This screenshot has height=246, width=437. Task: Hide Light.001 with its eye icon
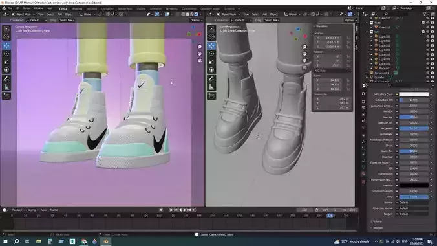(427, 36)
